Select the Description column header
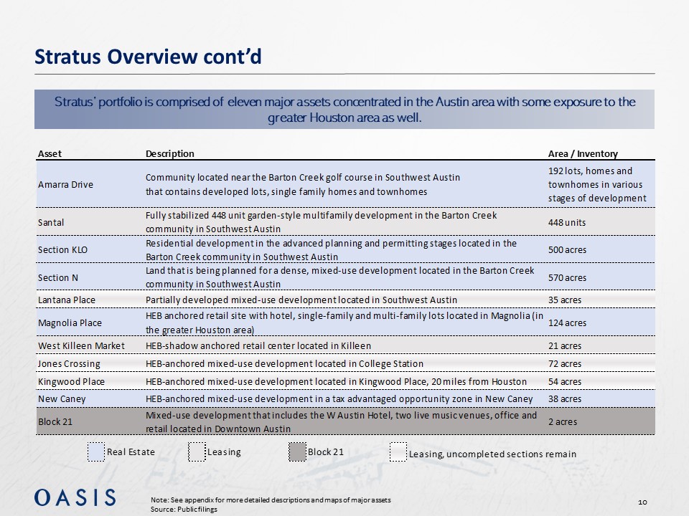 (169, 154)
